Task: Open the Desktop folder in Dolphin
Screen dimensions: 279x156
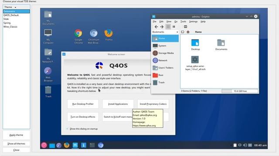Action: [x=195, y=45]
